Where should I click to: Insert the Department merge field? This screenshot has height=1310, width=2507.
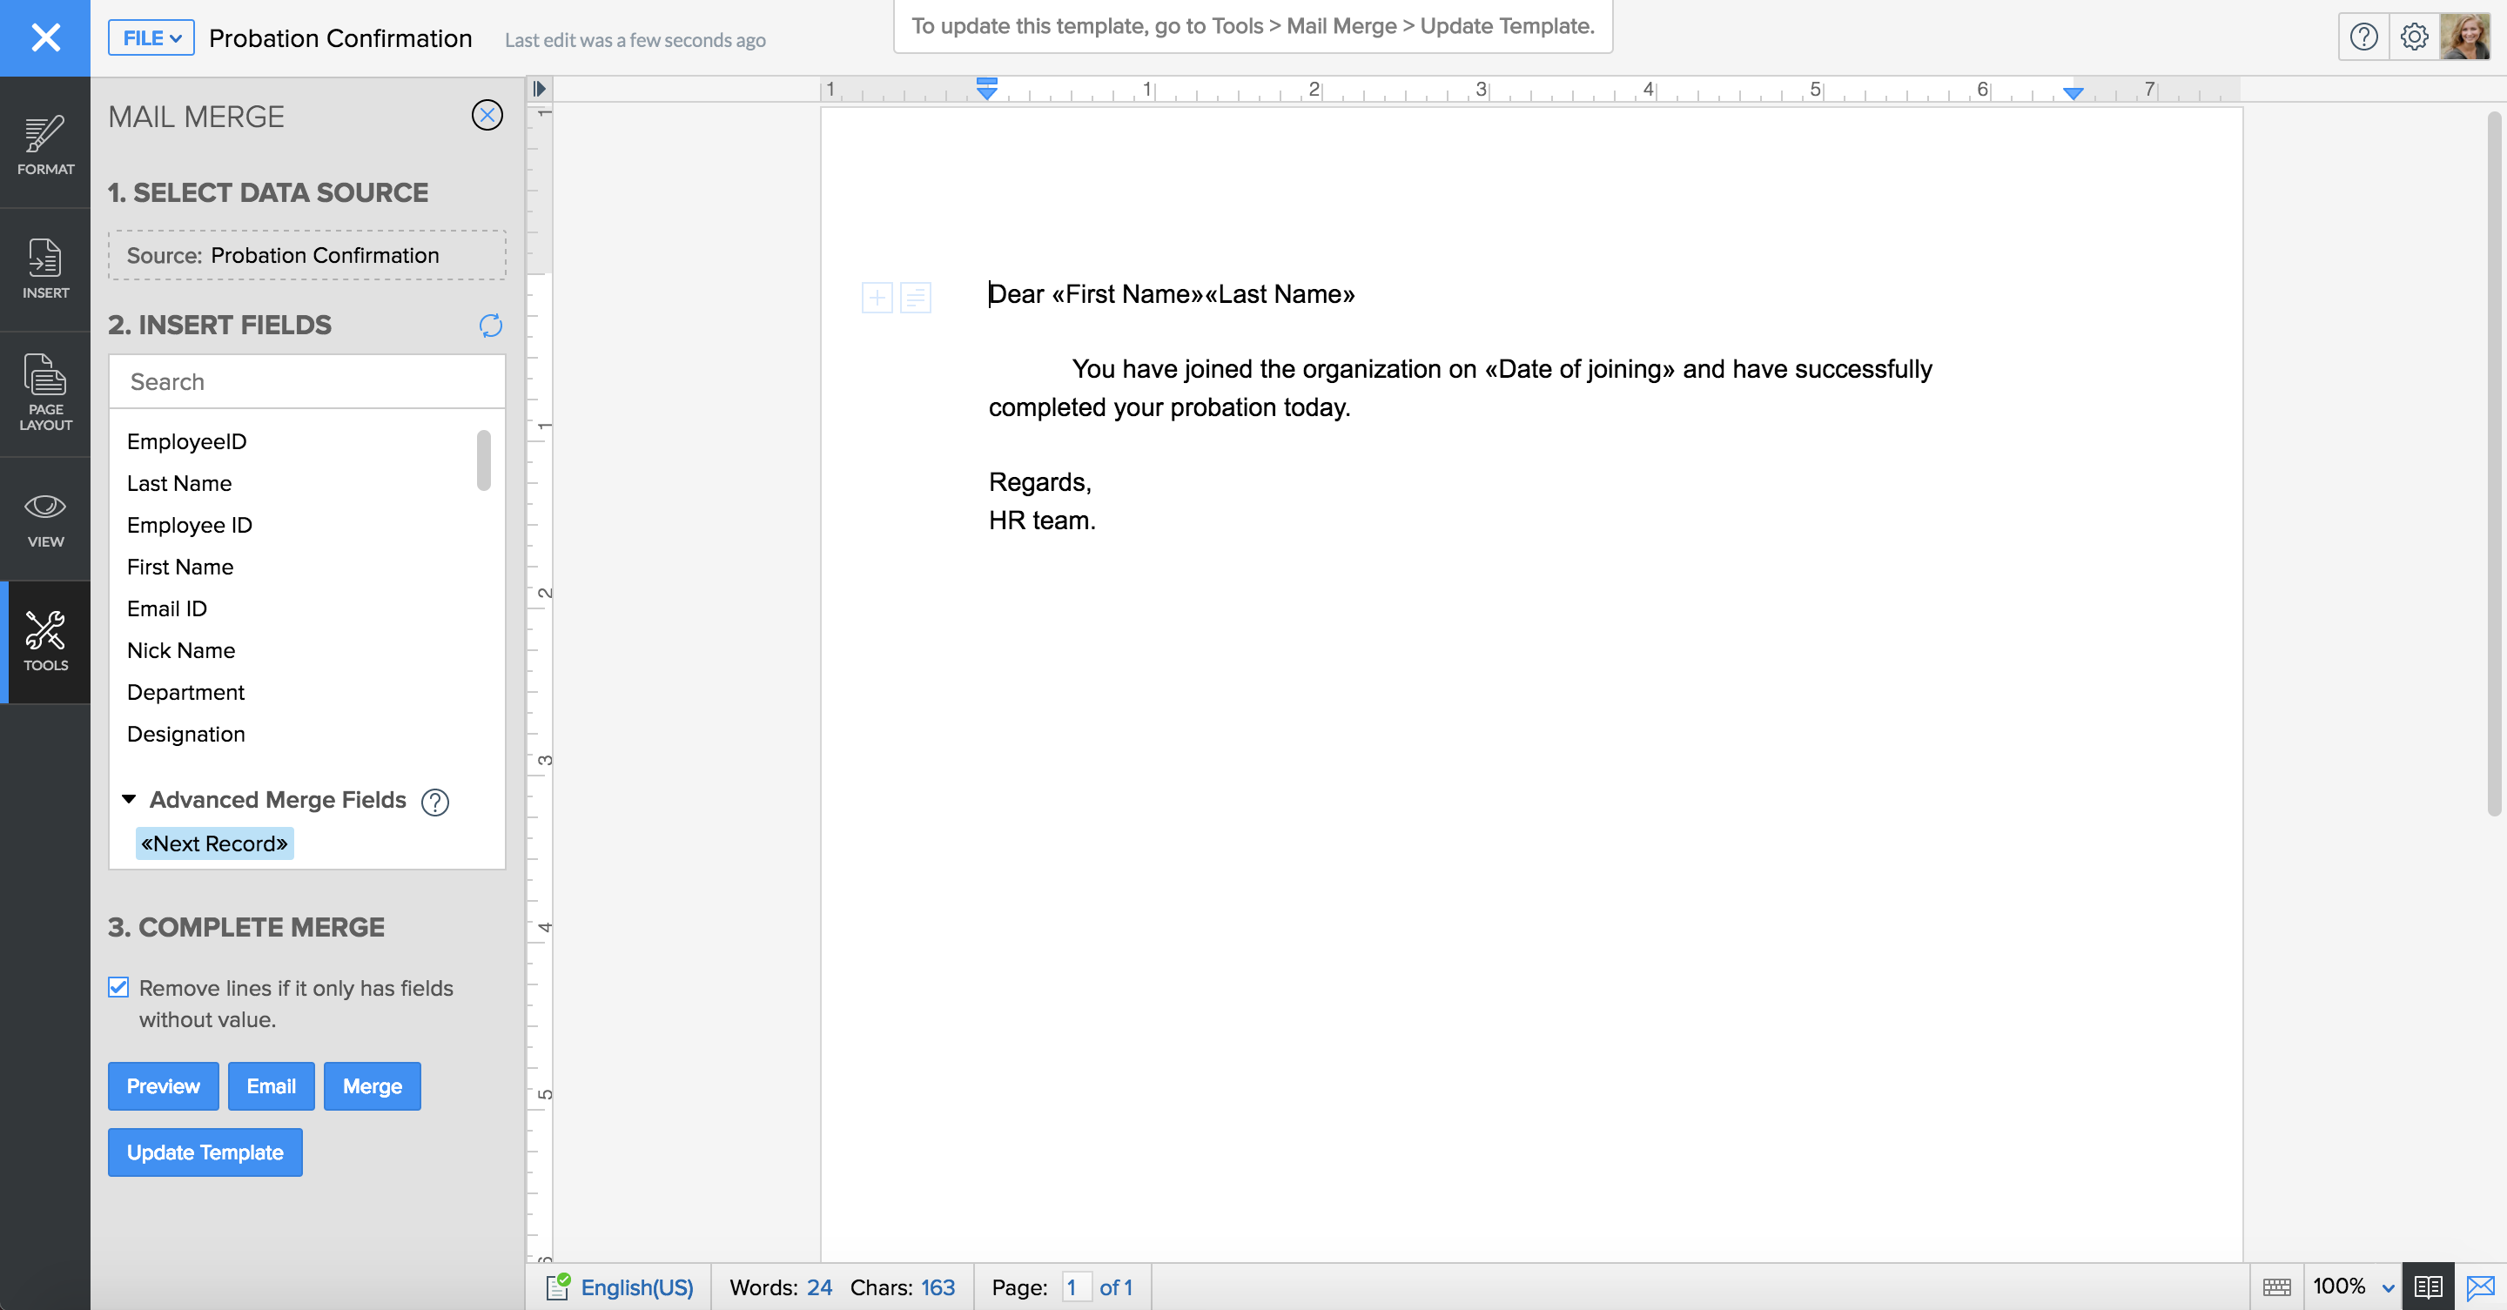[x=186, y=692]
